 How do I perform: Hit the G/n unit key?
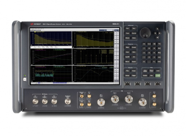coord(159,48)
